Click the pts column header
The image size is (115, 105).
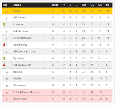[108, 5]
